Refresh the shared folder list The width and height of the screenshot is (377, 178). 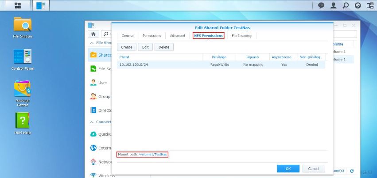tap(351, 171)
